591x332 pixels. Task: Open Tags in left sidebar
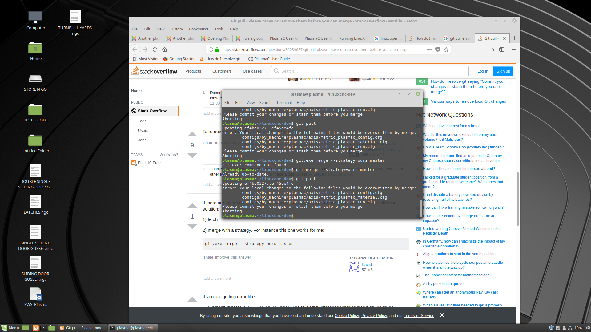coord(142,121)
